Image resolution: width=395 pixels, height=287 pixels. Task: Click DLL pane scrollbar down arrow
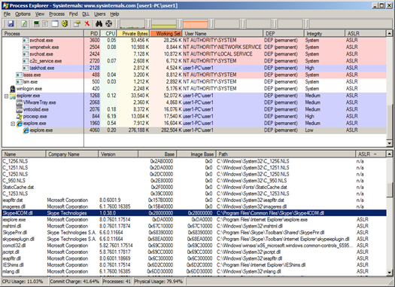390,273
